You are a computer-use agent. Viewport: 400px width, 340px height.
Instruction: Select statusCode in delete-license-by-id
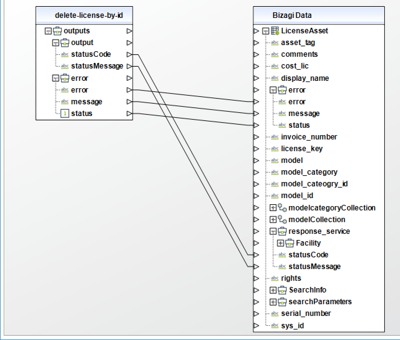point(91,54)
